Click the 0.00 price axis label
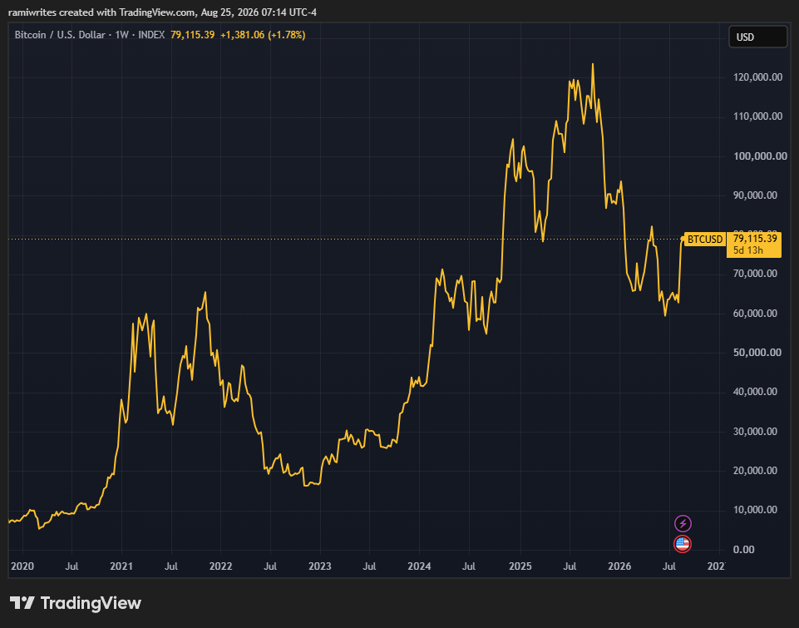 (744, 550)
